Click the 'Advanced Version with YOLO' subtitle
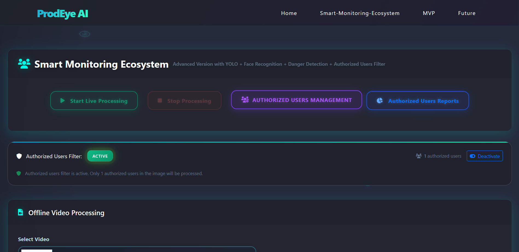The width and height of the screenshot is (519, 252). [279, 64]
